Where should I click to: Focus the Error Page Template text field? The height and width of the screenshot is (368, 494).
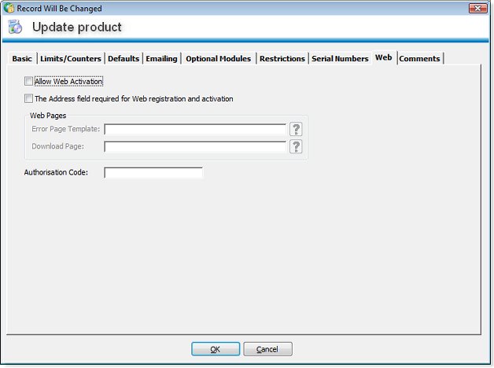pyautogui.click(x=195, y=130)
